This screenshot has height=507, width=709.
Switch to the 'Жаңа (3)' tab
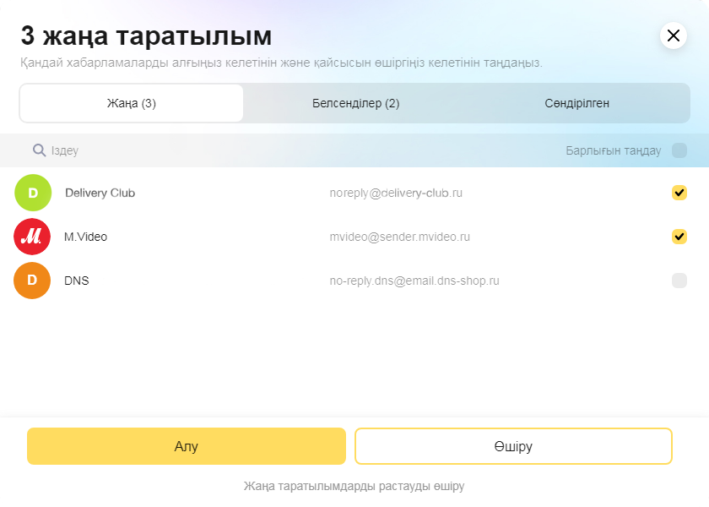pyautogui.click(x=131, y=103)
